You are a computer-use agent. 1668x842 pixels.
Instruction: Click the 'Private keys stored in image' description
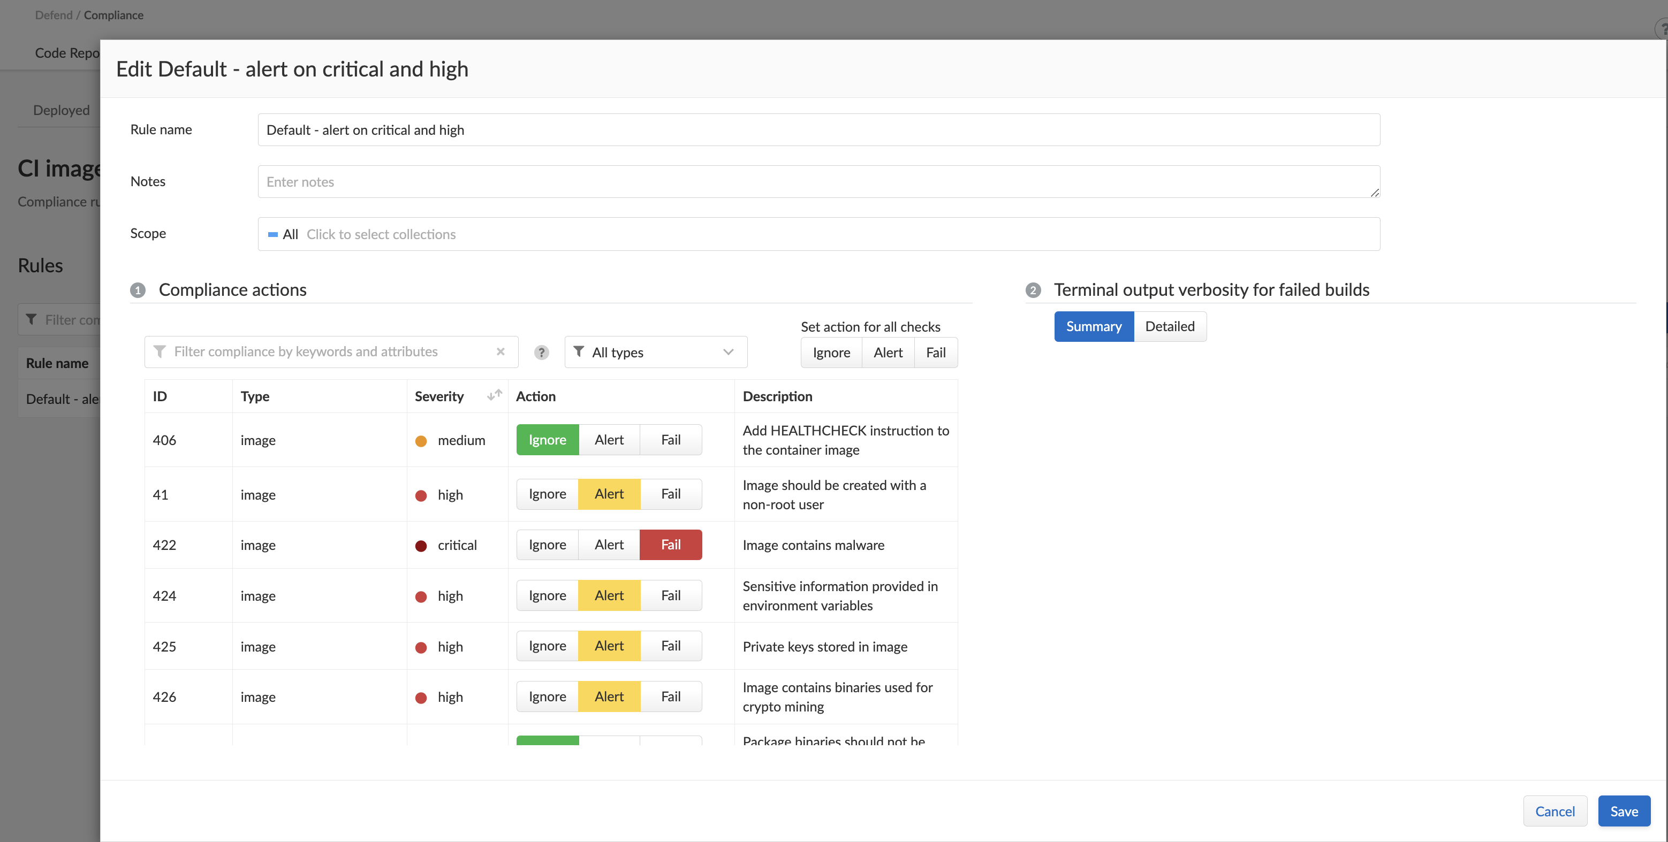click(x=825, y=647)
